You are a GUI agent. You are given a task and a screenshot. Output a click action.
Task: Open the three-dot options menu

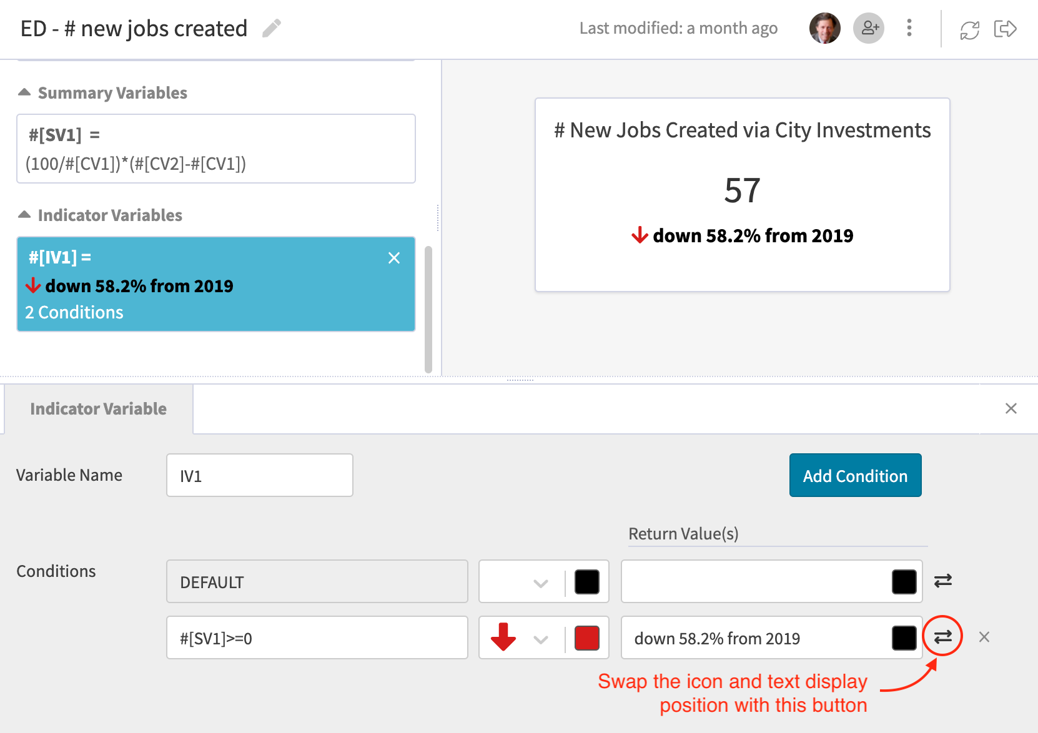[909, 28]
